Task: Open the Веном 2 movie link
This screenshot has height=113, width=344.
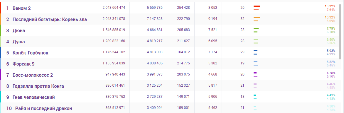Action: pyautogui.click(x=21, y=8)
